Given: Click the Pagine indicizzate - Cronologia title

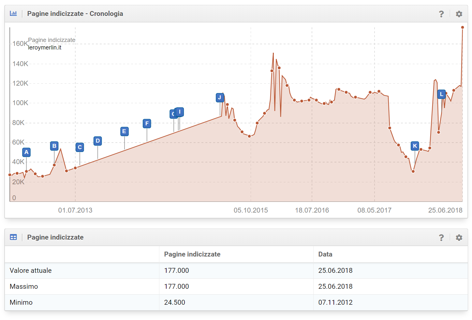Looking at the screenshot, I should pos(75,14).
